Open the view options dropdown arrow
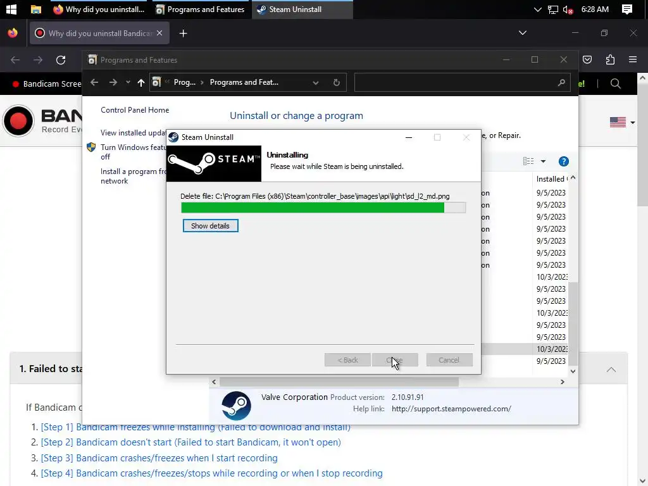 (x=543, y=161)
